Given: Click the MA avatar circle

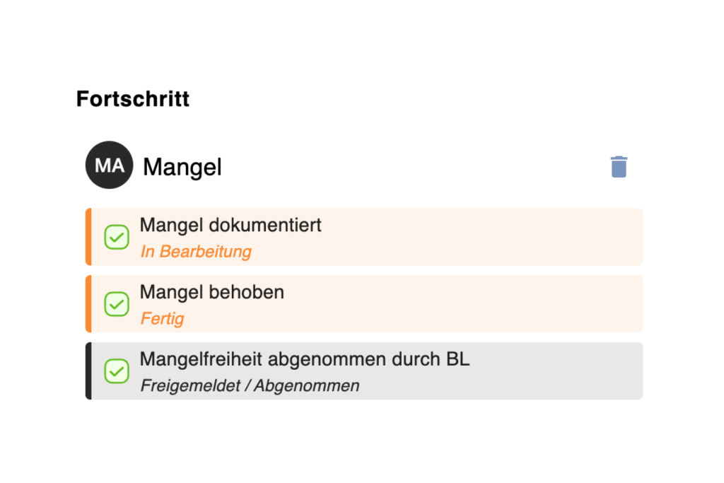Looking at the screenshot, I should [x=109, y=165].
